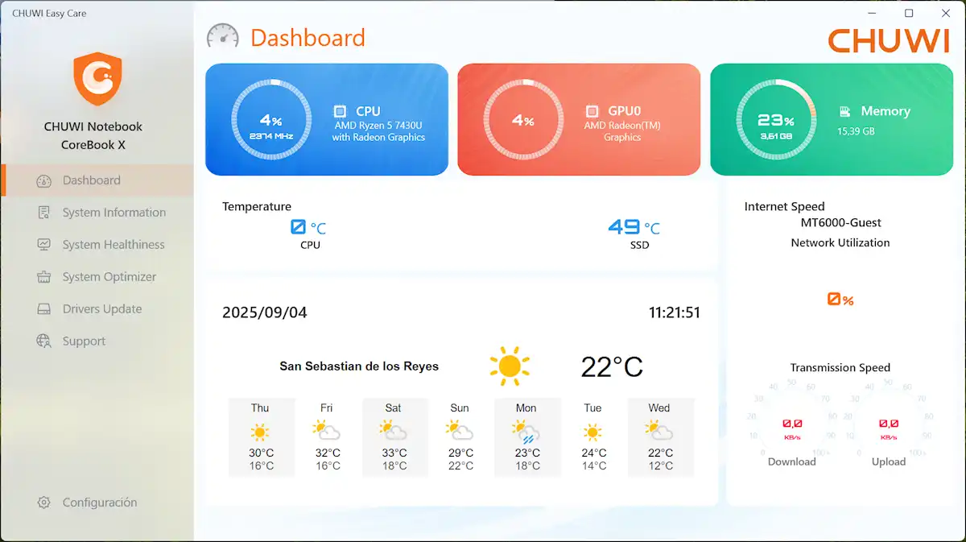
Task: Go to the System Optimizer section
Action: coord(109,277)
